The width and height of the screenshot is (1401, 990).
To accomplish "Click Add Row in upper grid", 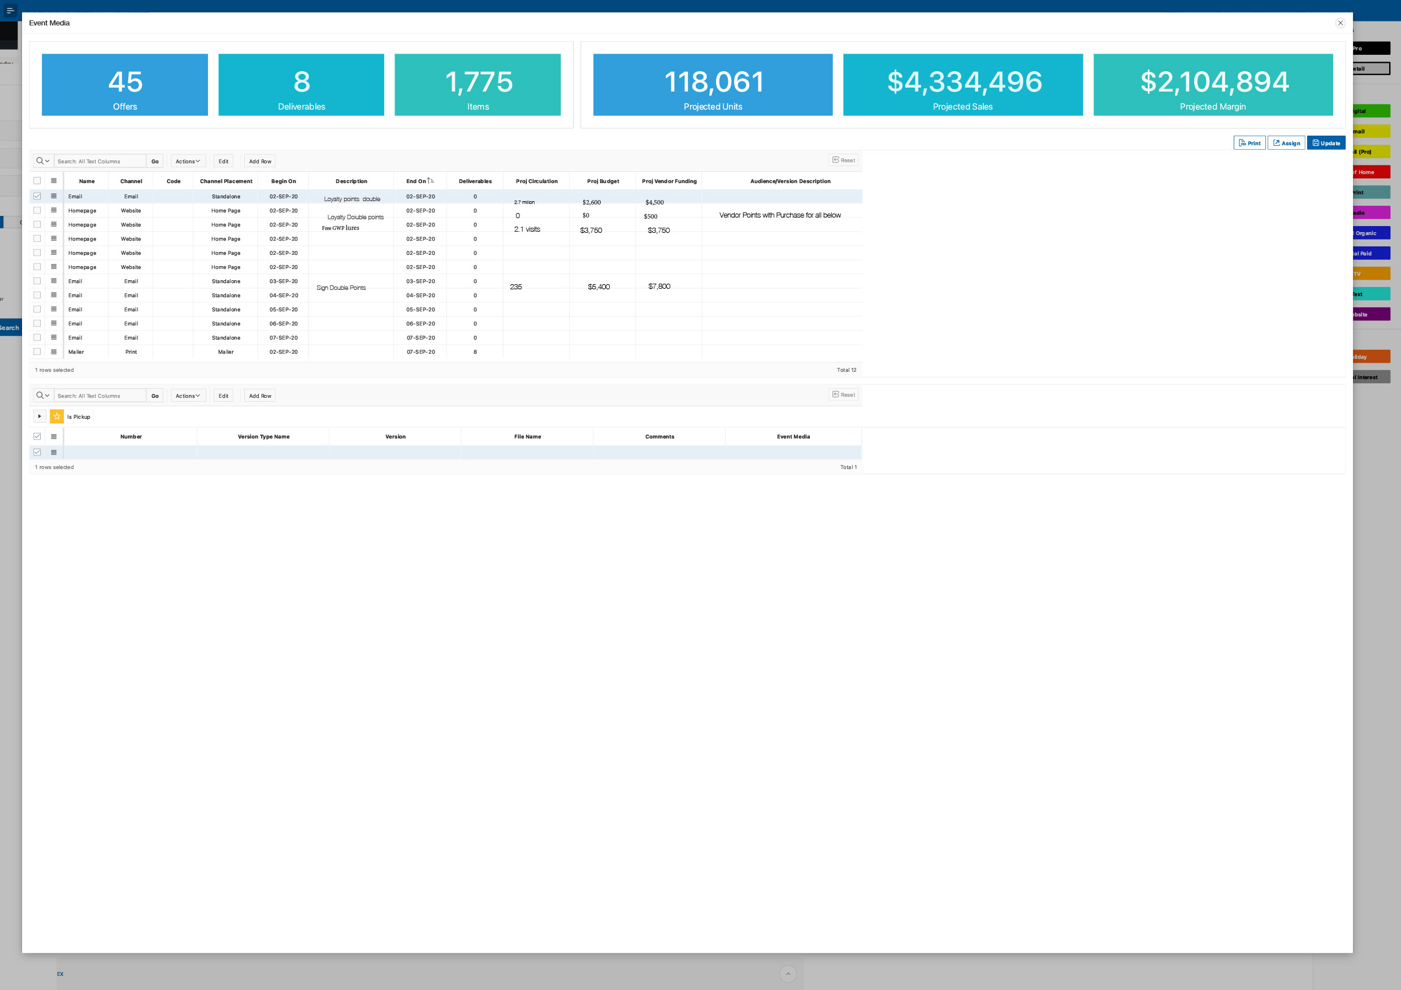I will coord(260,161).
